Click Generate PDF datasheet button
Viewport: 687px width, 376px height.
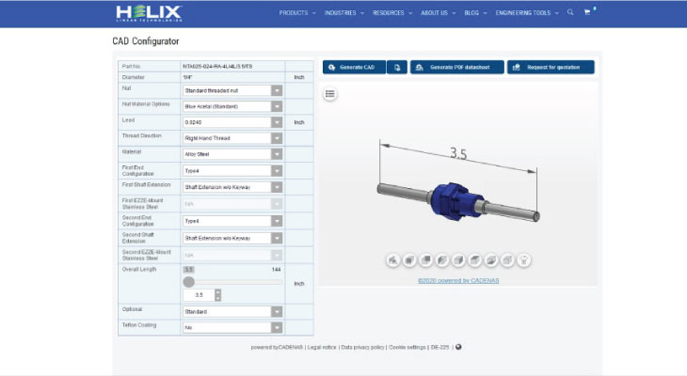(457, 68)
